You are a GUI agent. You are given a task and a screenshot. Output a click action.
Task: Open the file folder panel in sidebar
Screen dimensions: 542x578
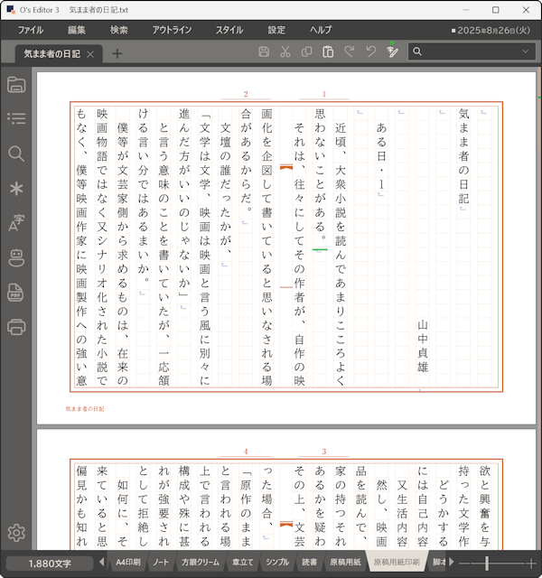click(x=16, y=85)
